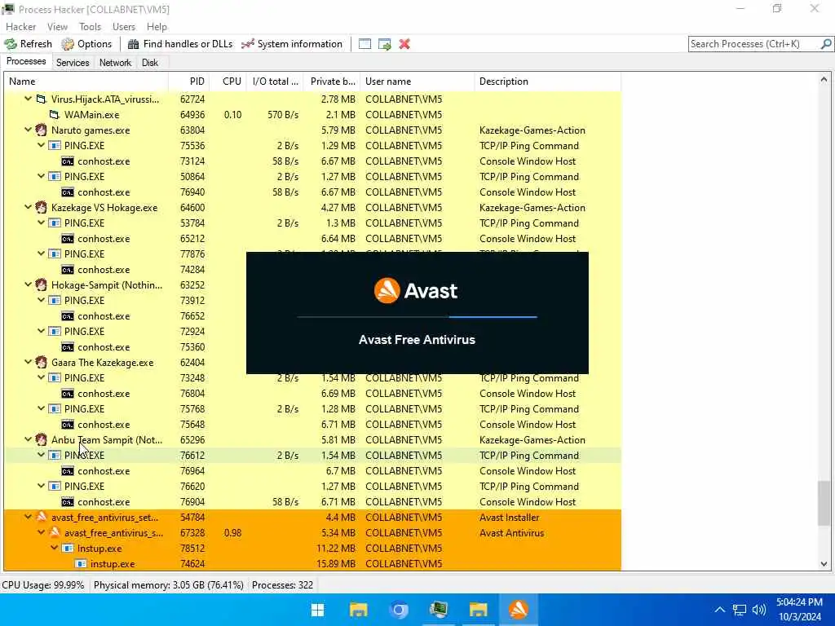This screenshot has width=835, height=626.
Task: Open the Help menu
Action: click(157, 27)
